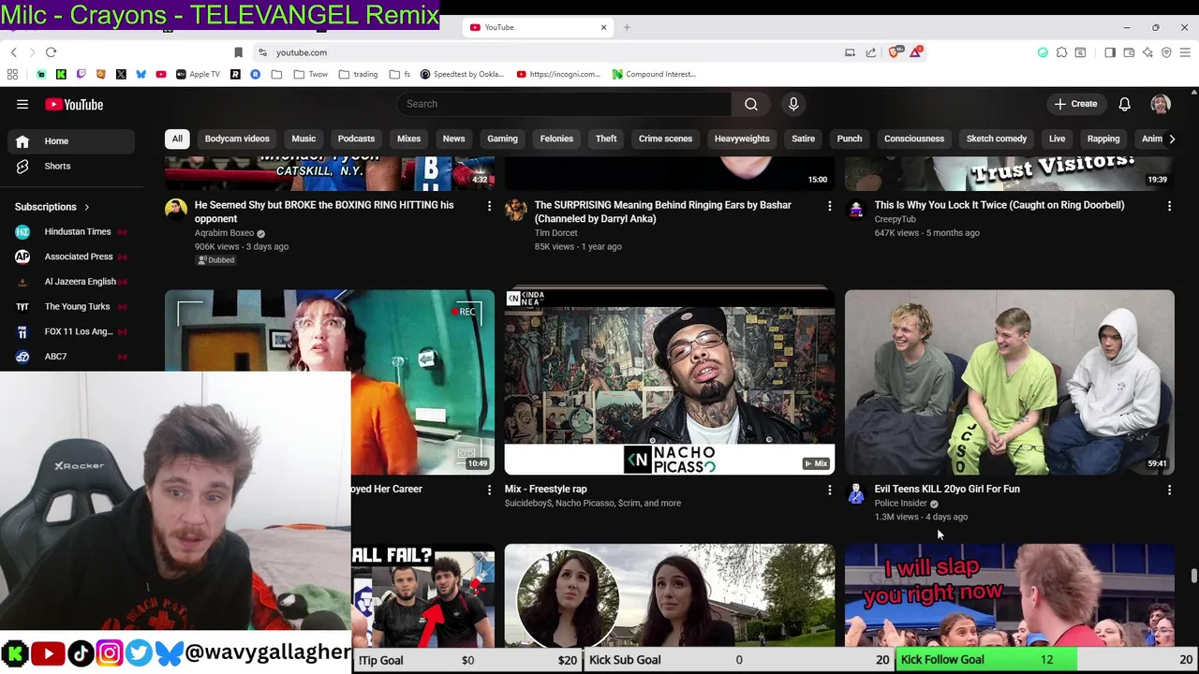Screen dimensions: 1199x674
Task: Select the Music filter chip
Action: coord(303,139)
